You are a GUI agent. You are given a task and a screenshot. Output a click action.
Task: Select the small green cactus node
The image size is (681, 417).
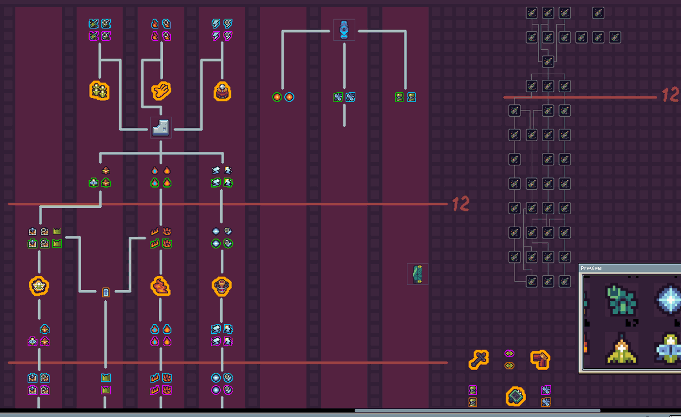[417, 274]
